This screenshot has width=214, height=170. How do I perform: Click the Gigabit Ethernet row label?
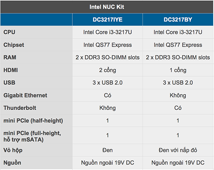25,95
